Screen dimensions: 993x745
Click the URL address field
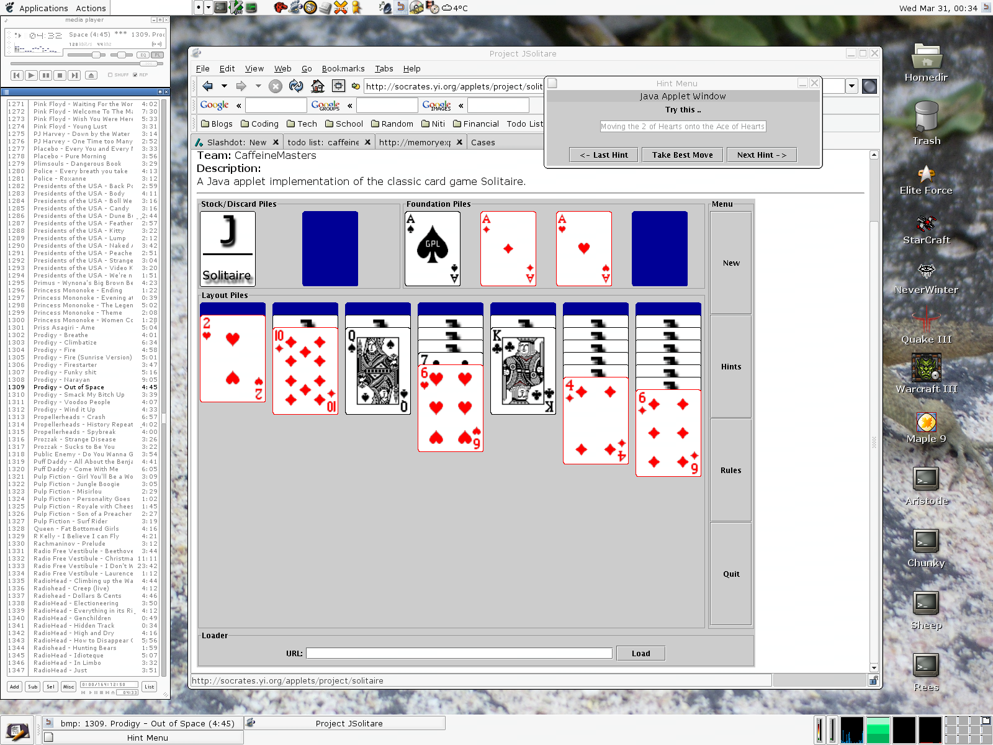[454, 86]
